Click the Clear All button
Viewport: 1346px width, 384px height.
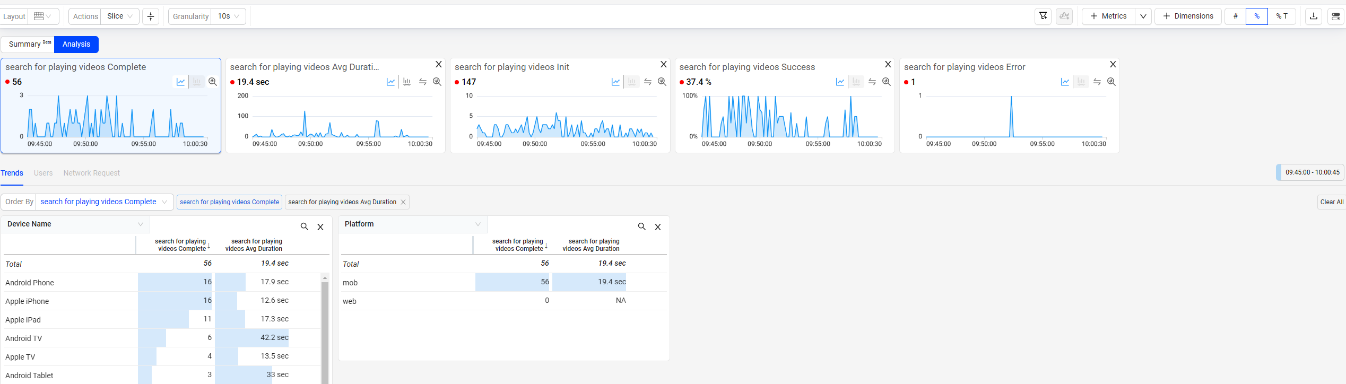tap(1331, 202)
